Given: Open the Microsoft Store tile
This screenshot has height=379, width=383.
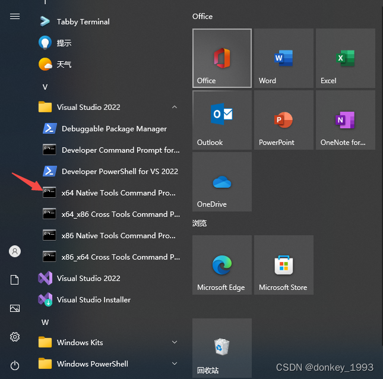Looking at the screenshot, I should tap(284, 265).
